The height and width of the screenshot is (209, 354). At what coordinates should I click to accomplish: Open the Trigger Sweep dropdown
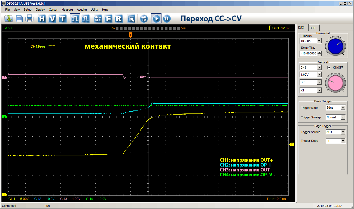point(343,118)
